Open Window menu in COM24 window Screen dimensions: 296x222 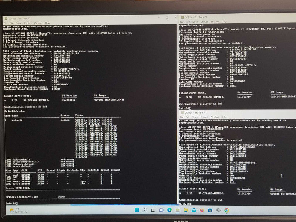point(215,117)
